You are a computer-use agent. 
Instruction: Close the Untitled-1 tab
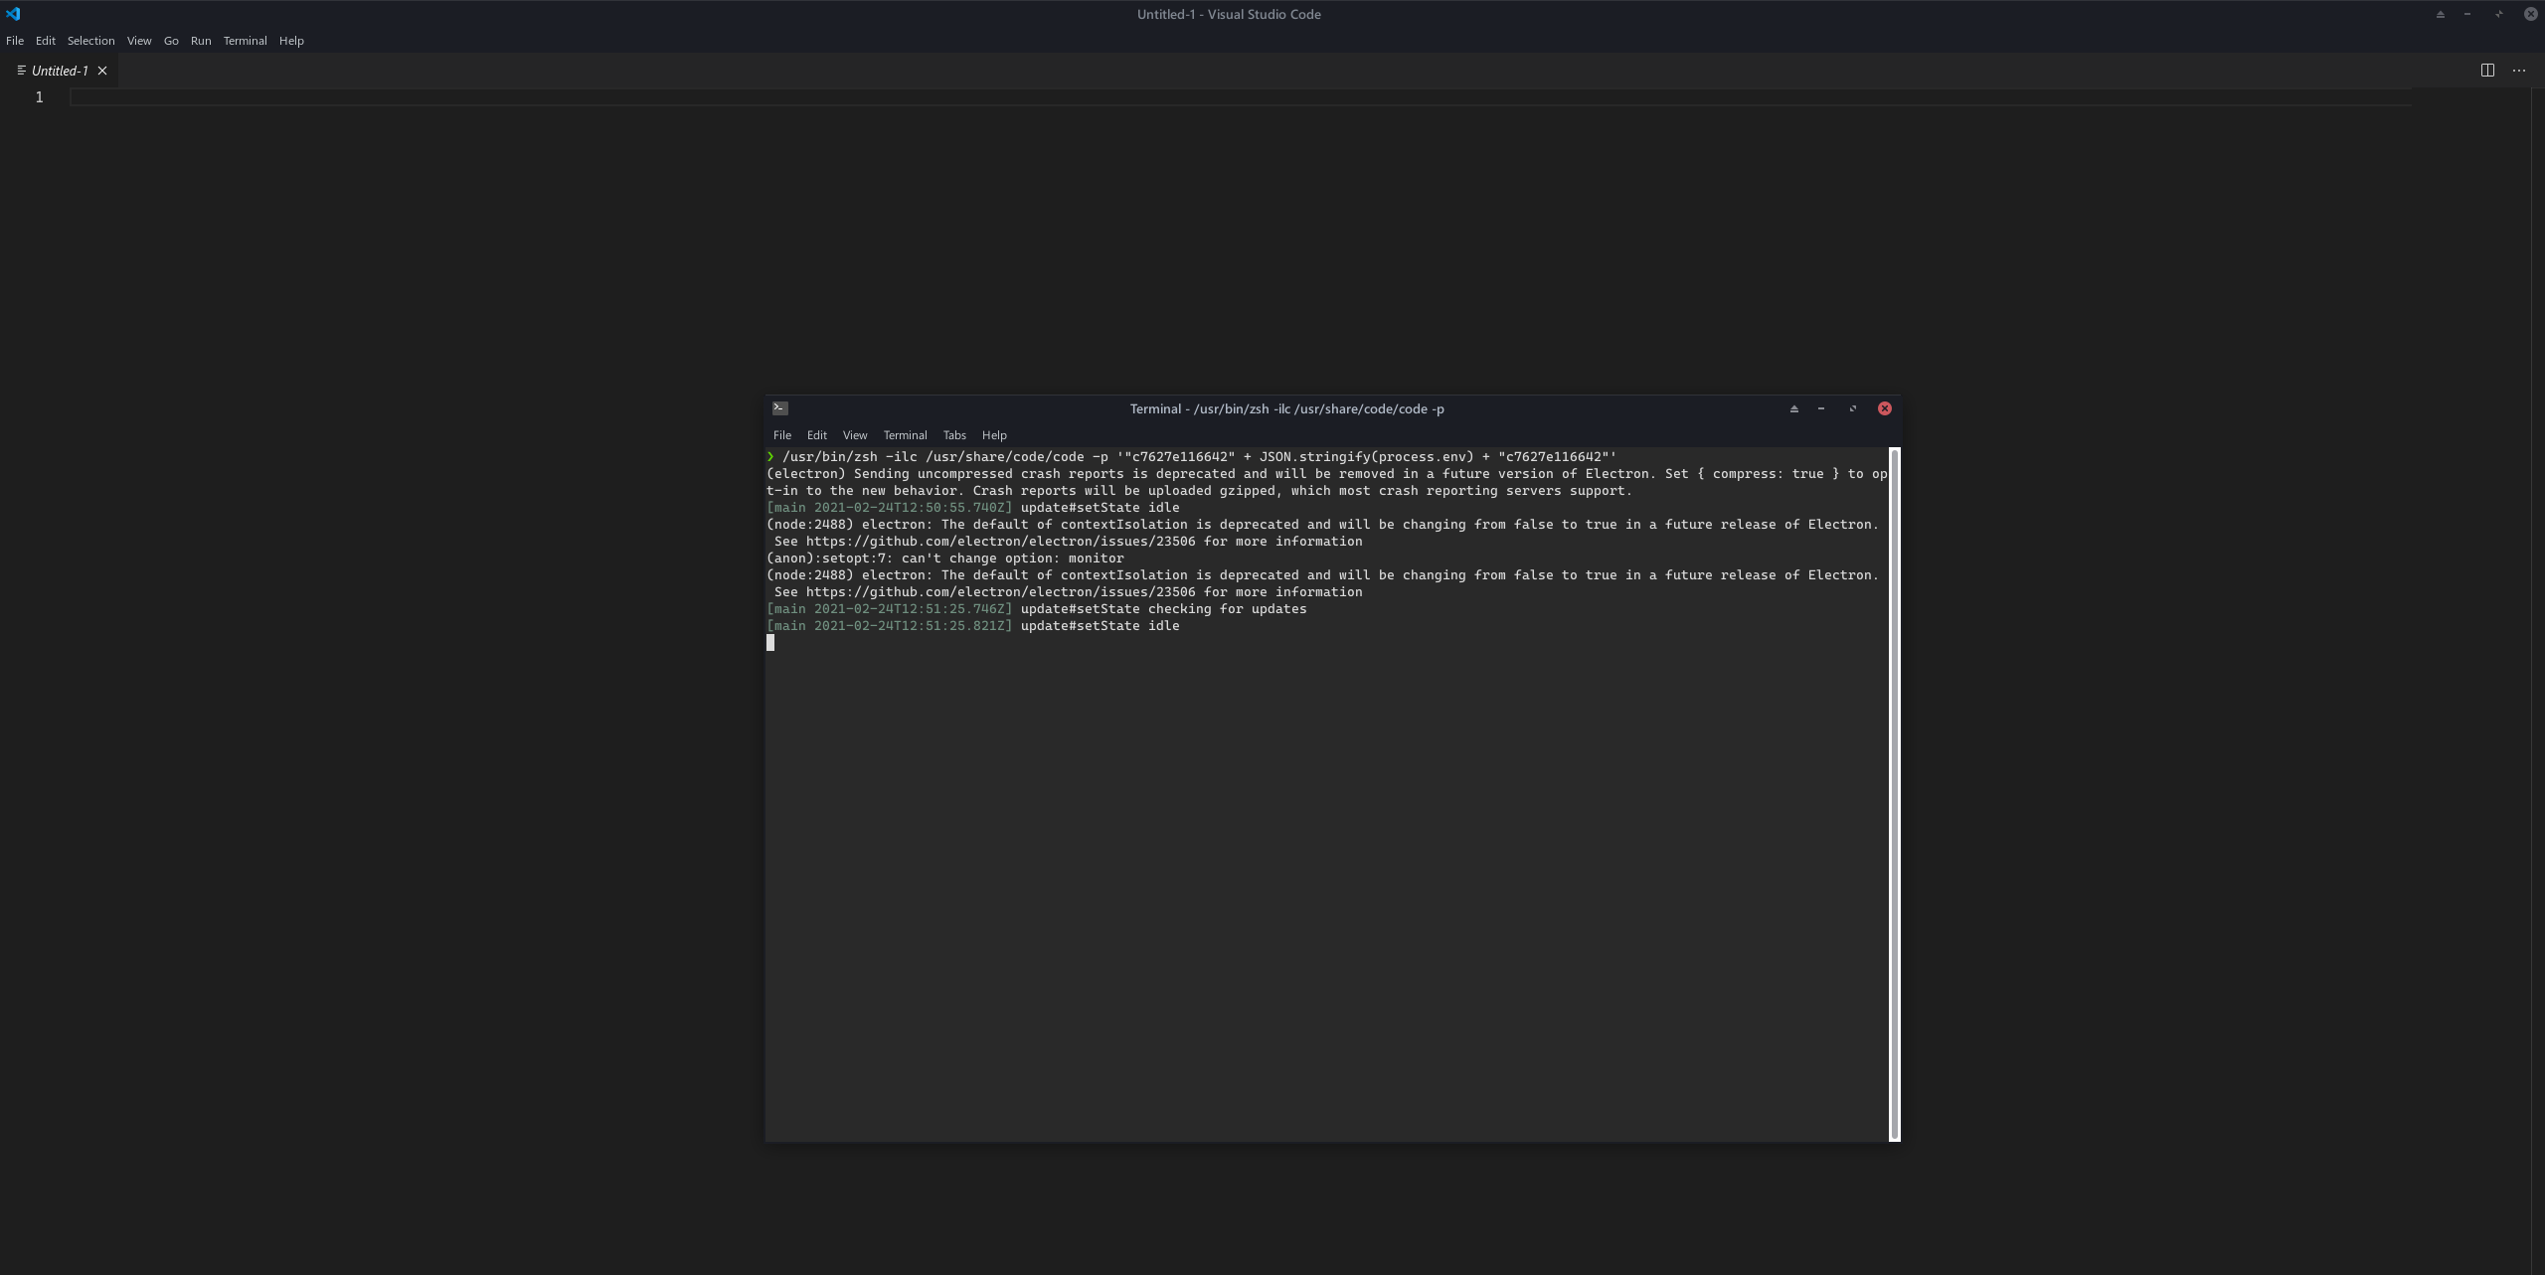tap(102, 71)
